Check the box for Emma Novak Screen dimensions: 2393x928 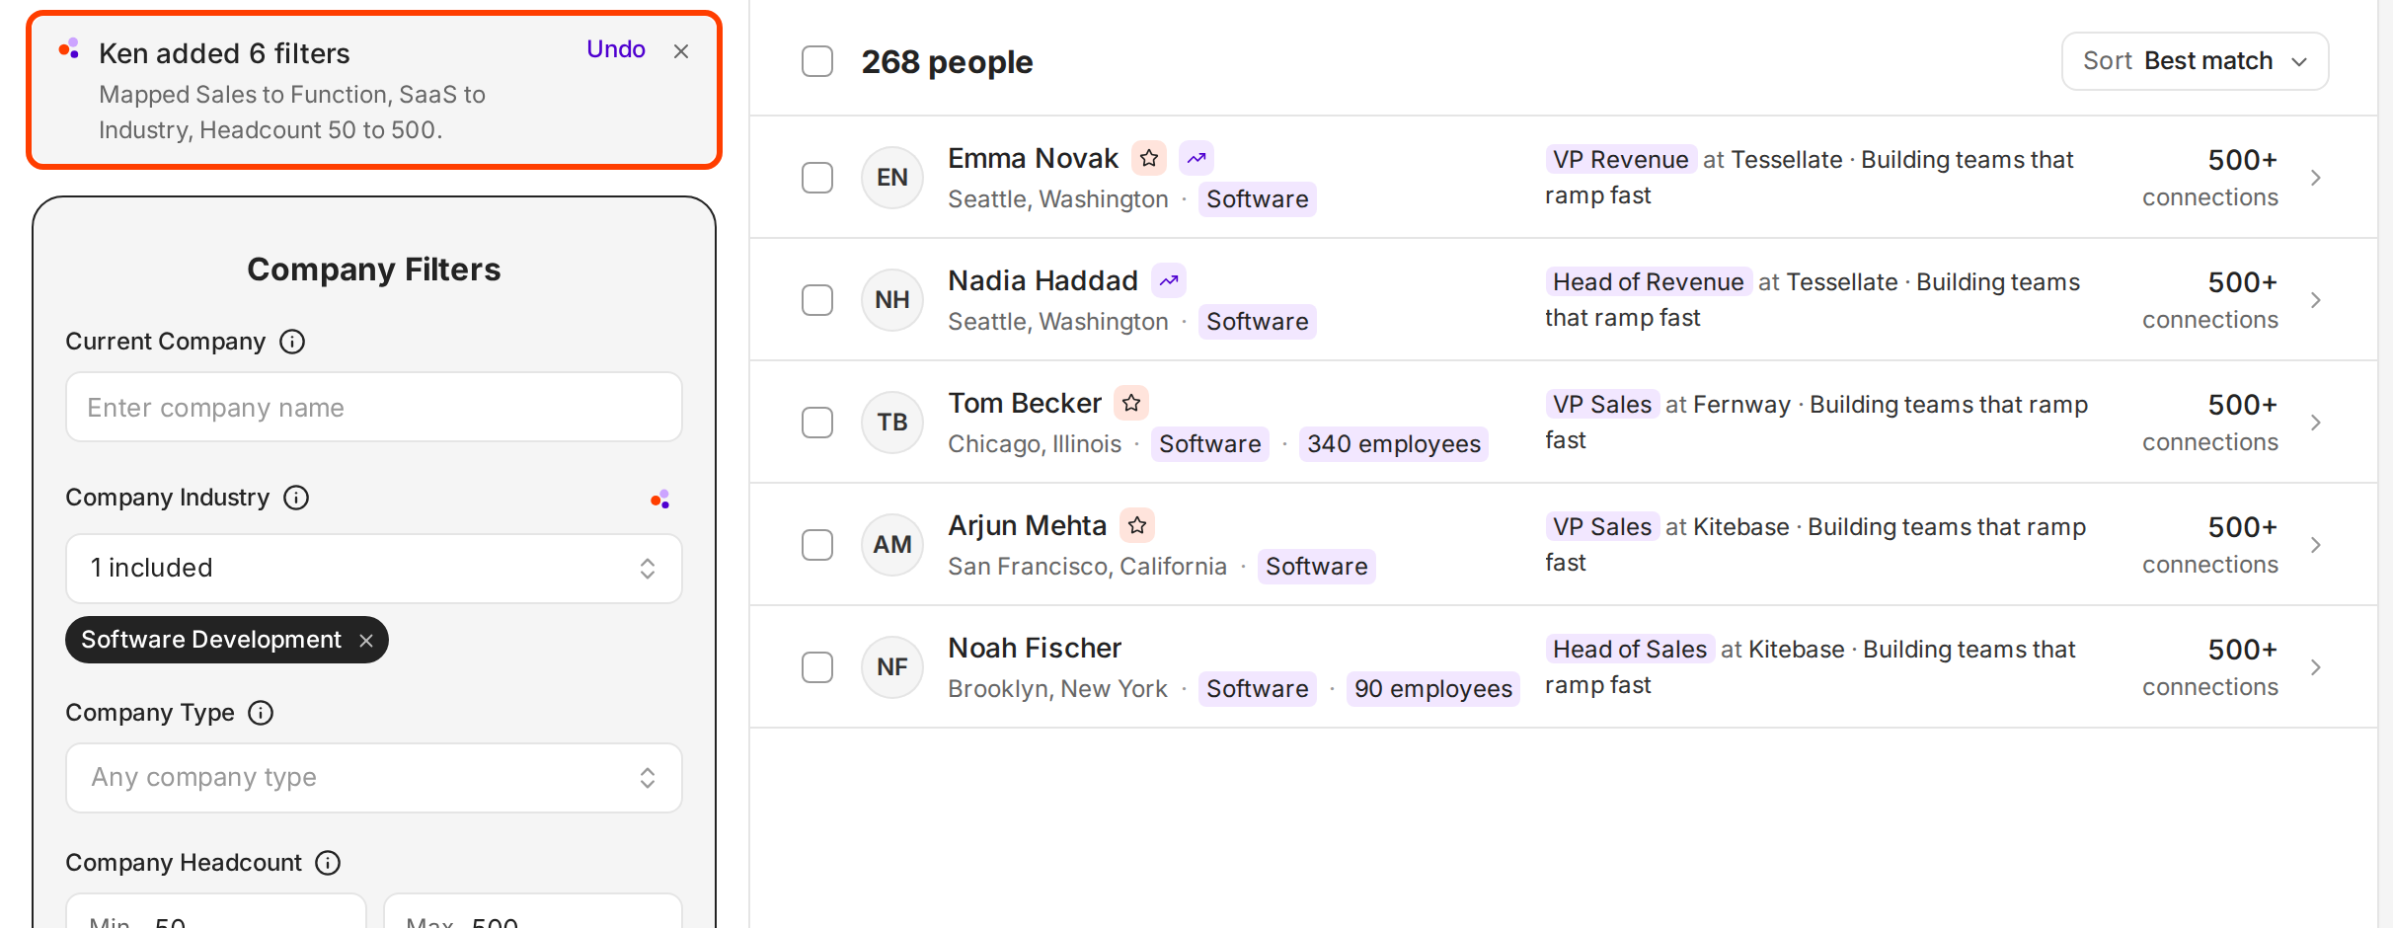(817, 178)
